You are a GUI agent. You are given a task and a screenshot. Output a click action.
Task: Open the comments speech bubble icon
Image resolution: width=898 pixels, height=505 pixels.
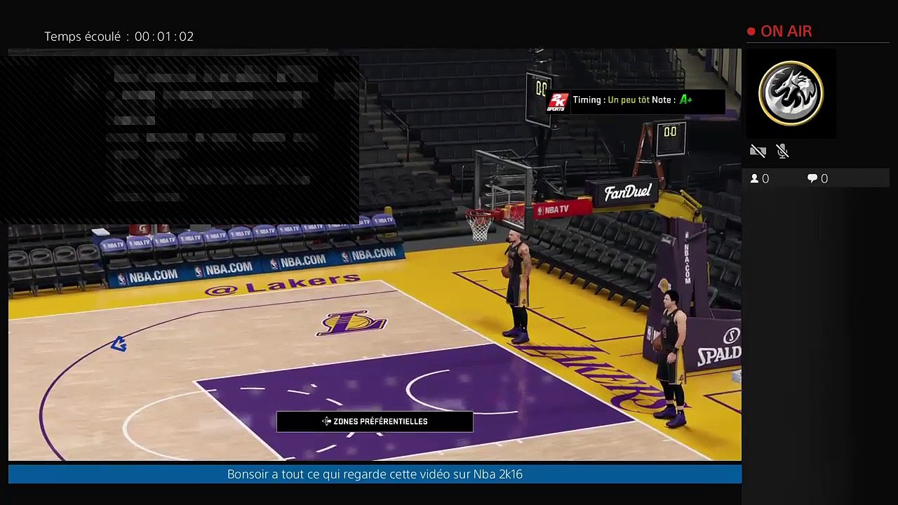click(x=812, y=179)
